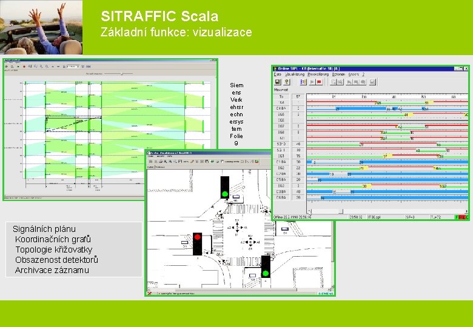Click the printer icon in the intersection window toolbar
The width and height of the screenshot is (473, 327).
pos(161,162)
